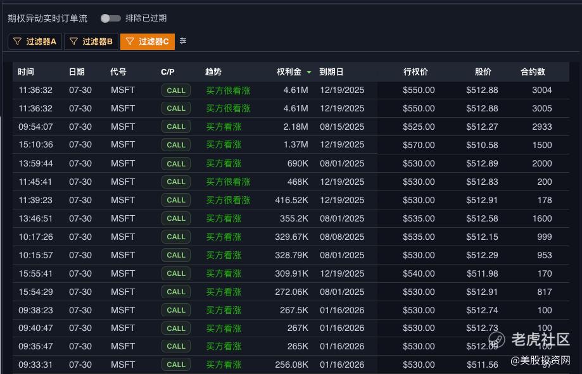Viewport: 582px width, 374px height.
Task: Sort by the 趋势 column header
Action: (213, 72)
